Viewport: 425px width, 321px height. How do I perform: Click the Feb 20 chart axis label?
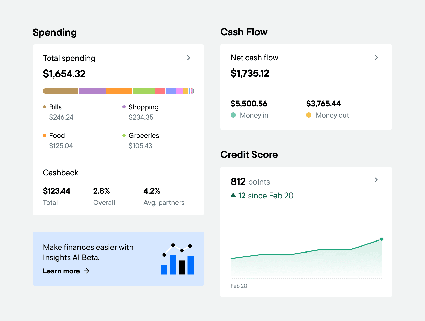tap(239, 286)
